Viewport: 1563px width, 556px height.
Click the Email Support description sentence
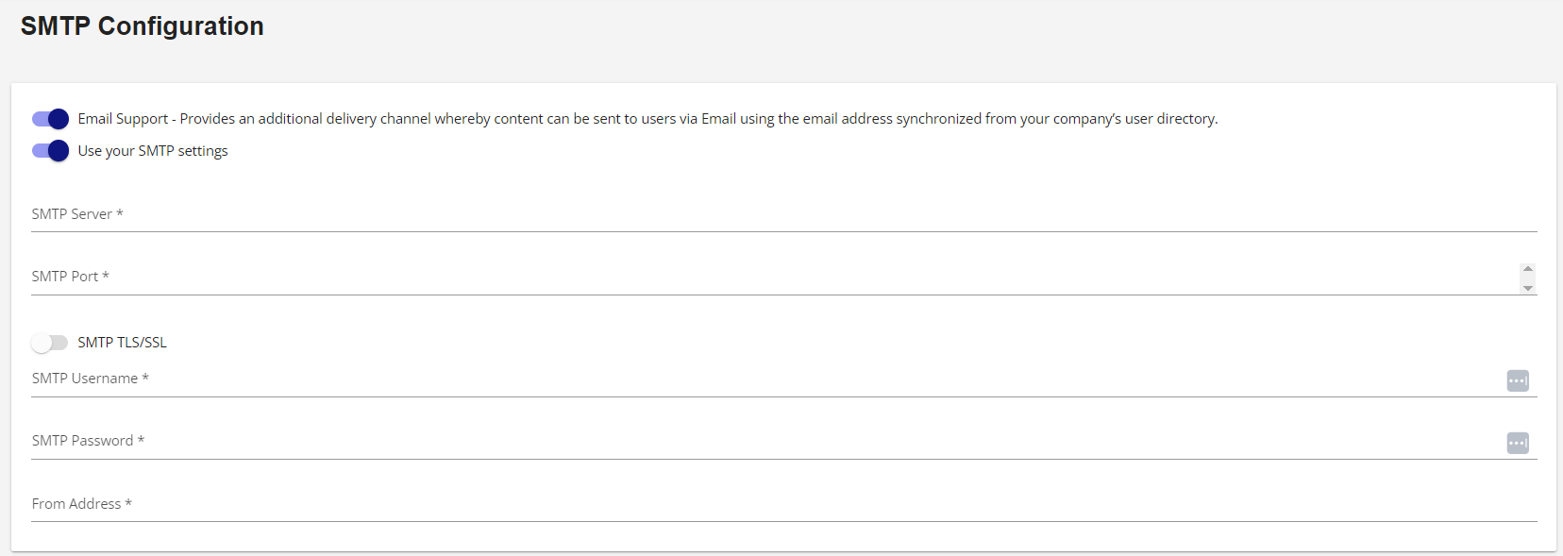point(648,119)
